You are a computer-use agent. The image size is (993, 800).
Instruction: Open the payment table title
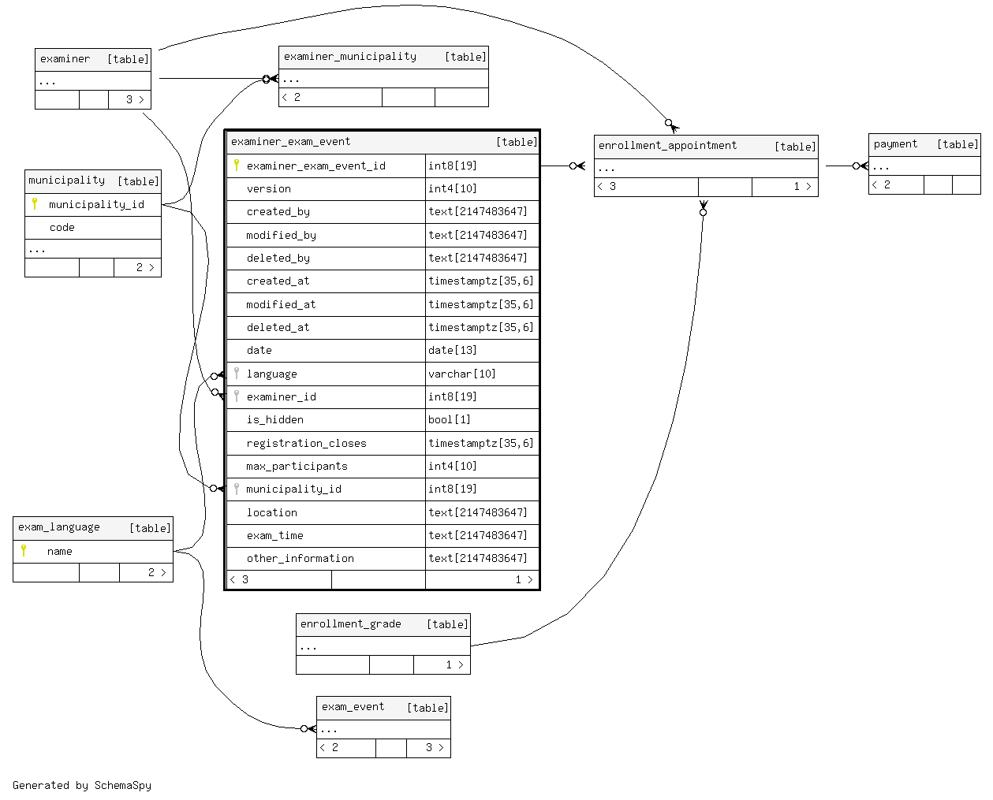coord(895,144)
